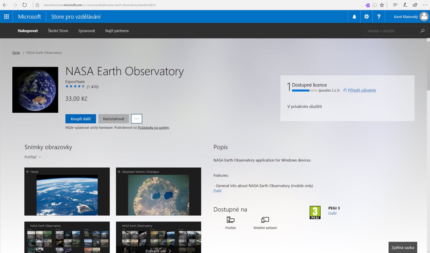The height and width of the screenshot is (253, 430).
Task: Expand the Počítač screenshots dropdown
Action: pyautogui.click(x=33, y=157)
